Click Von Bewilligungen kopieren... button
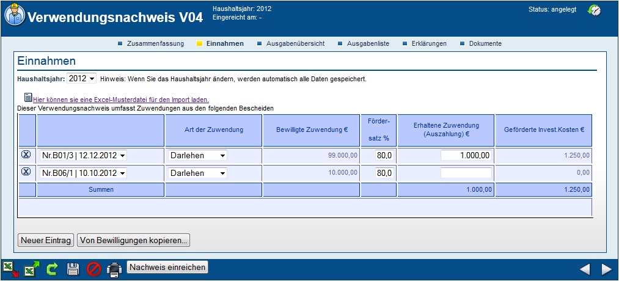This screenshot has height=281, width=619. click(x=133, y=240)
